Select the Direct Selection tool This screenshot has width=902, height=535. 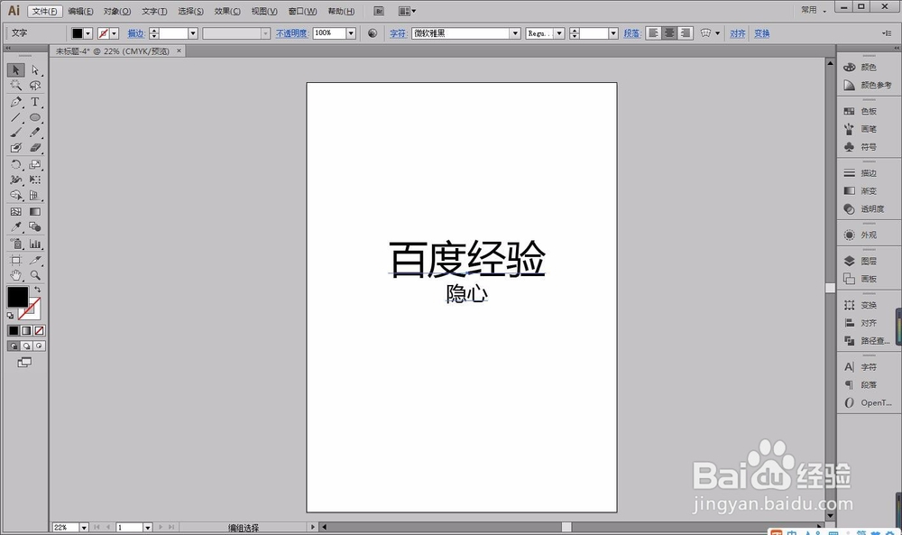pyautogui.click(x=34, y=69)
